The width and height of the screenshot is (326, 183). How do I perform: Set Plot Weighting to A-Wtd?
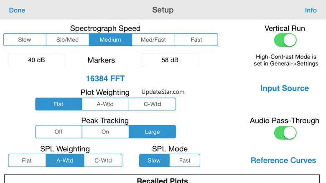[105, 104]
